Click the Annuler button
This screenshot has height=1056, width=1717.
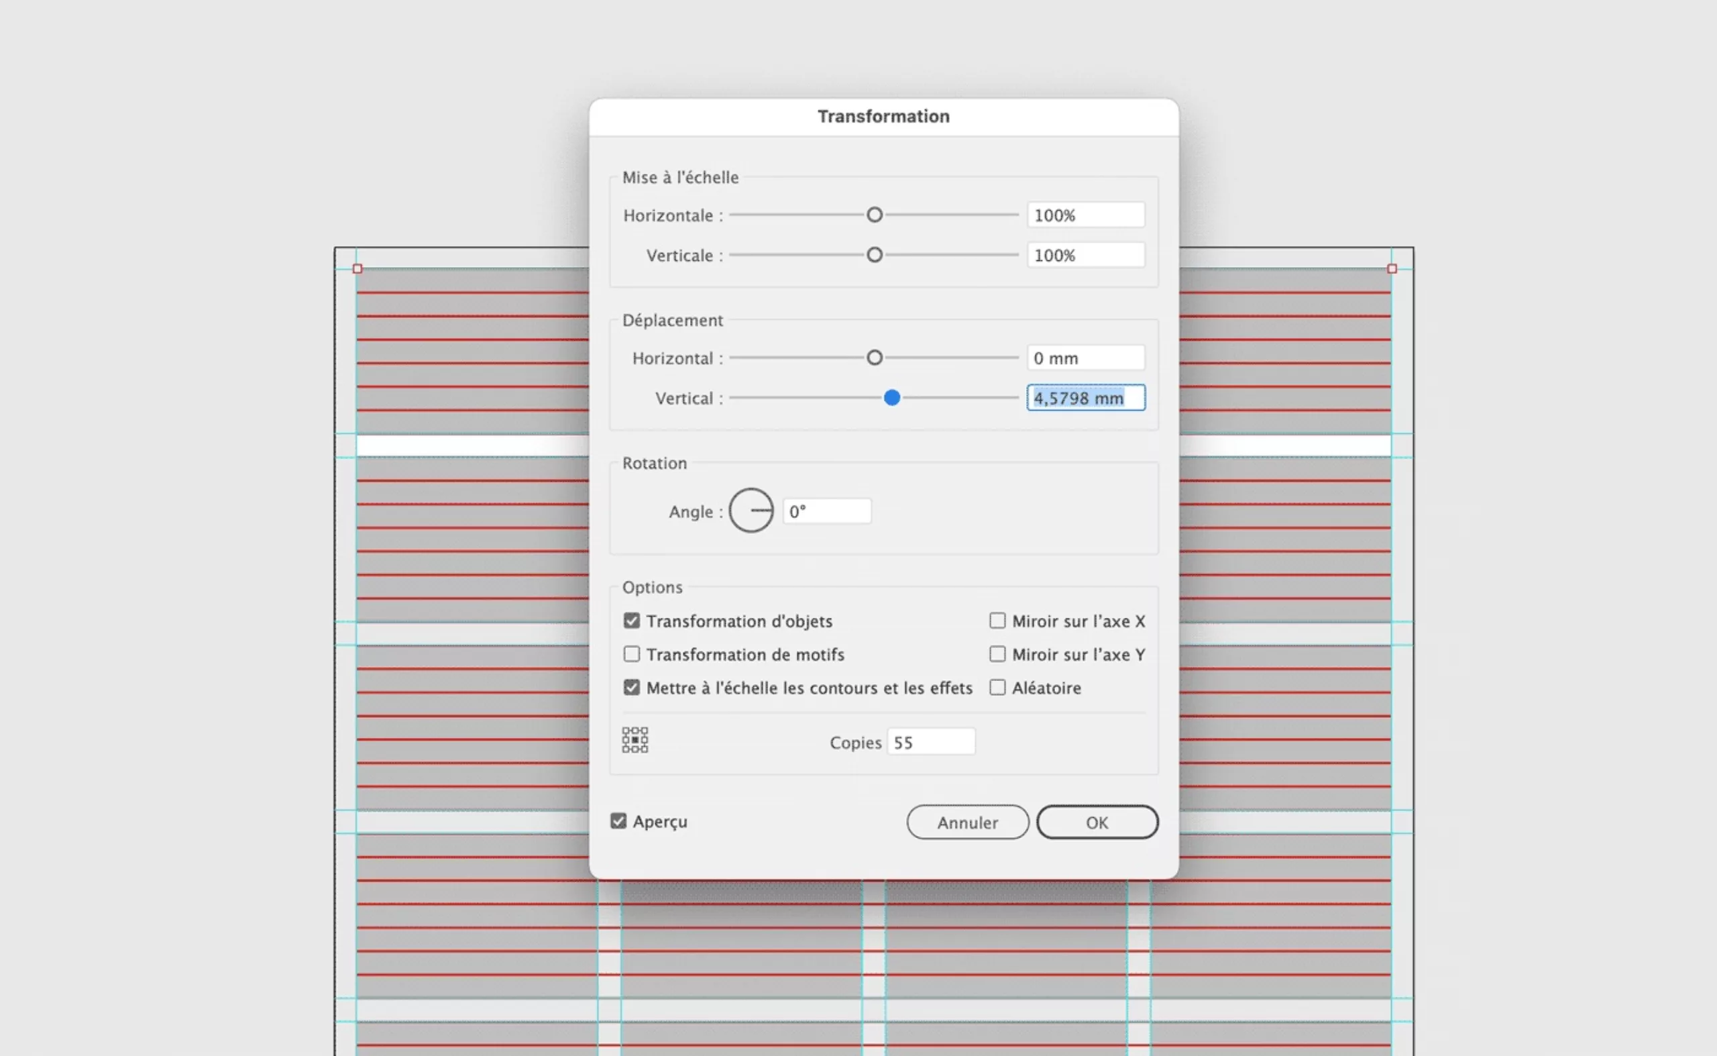(967, 822)
